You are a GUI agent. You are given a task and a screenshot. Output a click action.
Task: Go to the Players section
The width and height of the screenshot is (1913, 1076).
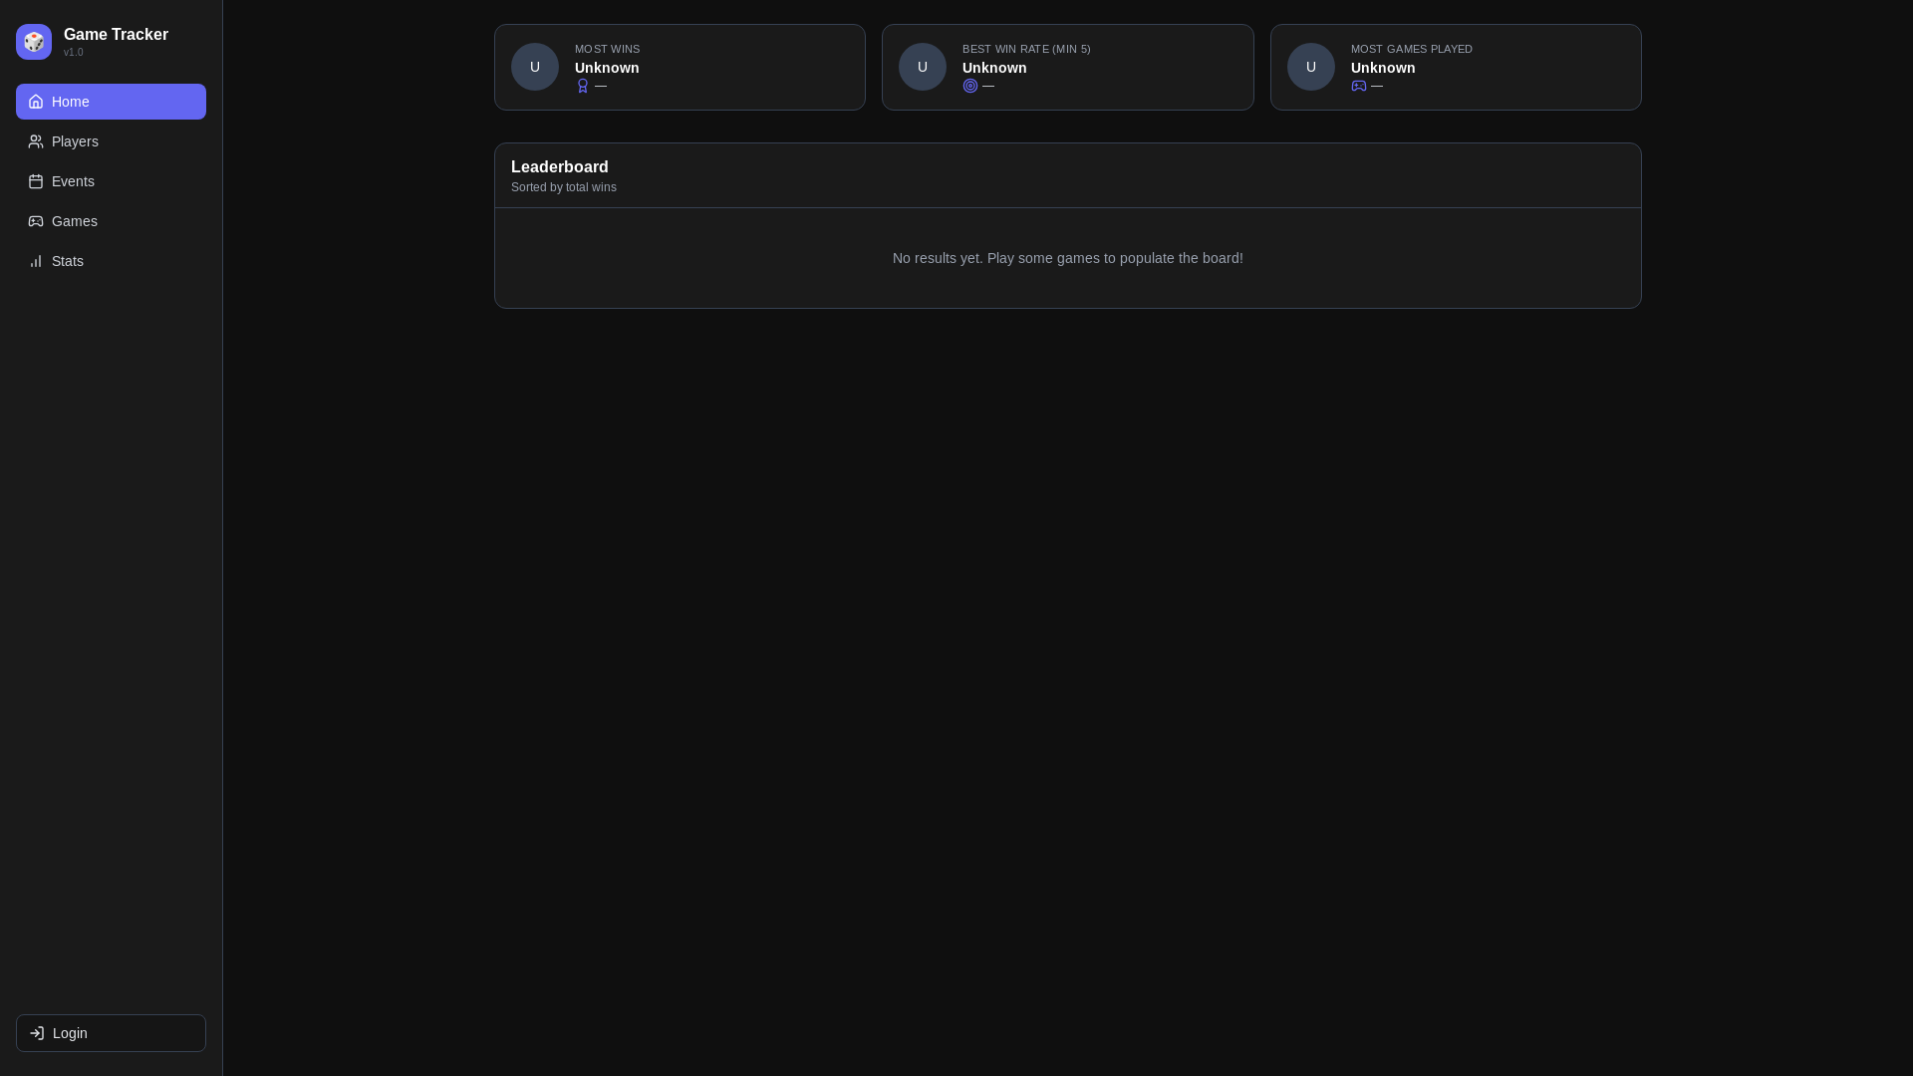pos(111,141)
